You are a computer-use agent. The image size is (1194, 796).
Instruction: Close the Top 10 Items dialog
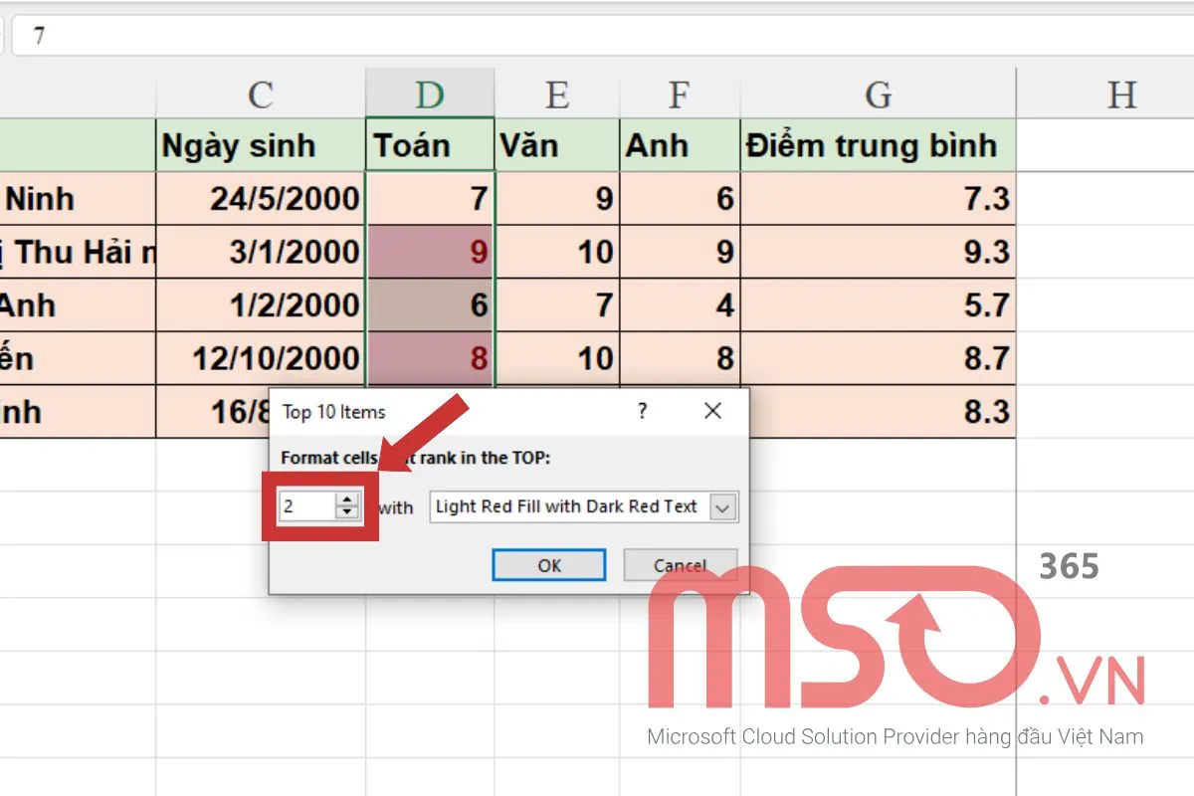(x=712, y=411)
